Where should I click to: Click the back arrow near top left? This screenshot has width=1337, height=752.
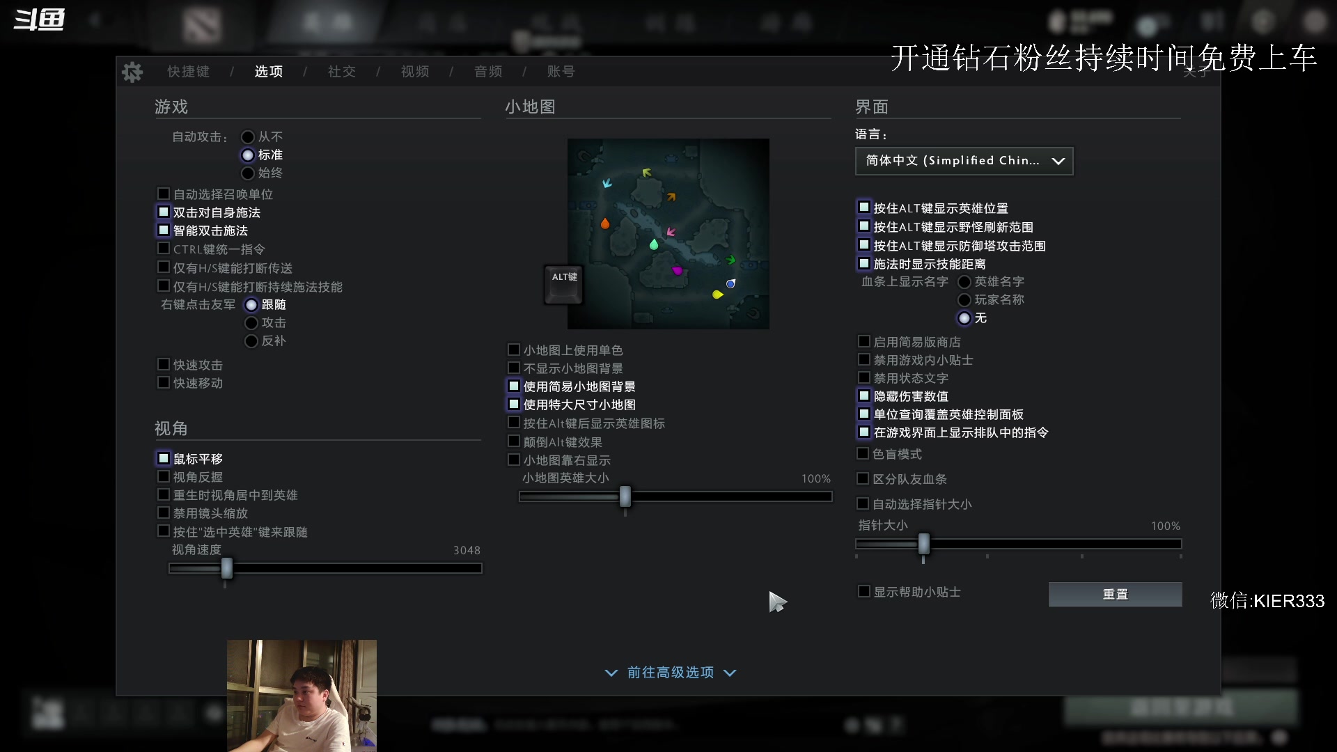(95, 19)
